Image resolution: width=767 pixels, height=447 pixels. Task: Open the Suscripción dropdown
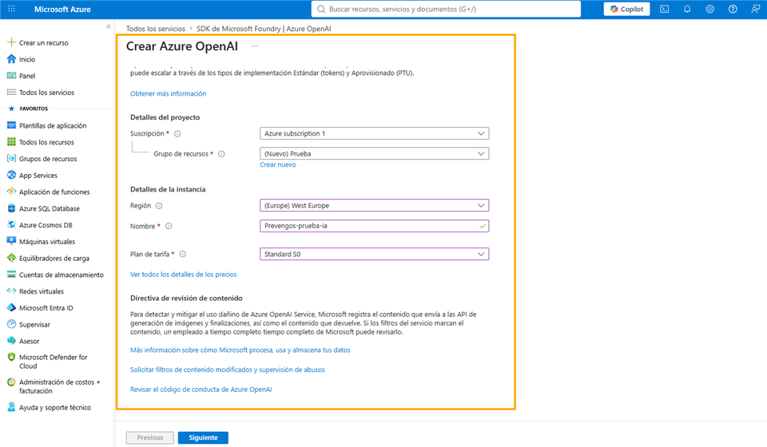pyautogui.click(x=374, y=133)
